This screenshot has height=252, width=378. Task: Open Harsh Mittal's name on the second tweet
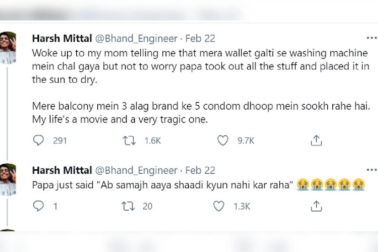[61, 171]
